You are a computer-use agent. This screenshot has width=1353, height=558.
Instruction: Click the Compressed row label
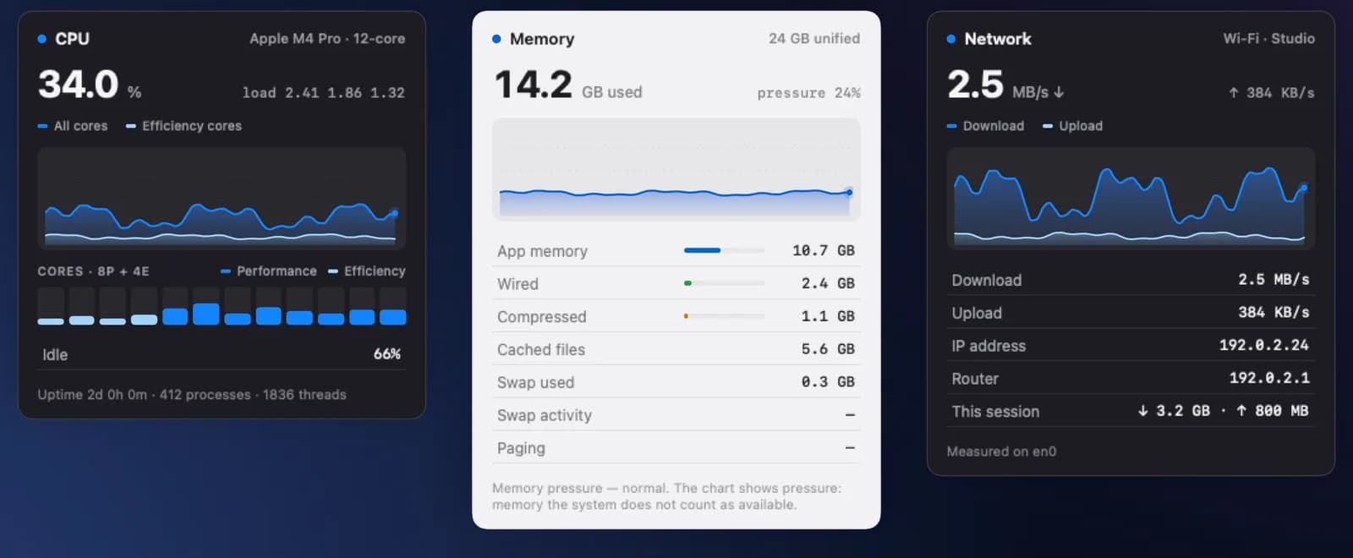point(541,317)
